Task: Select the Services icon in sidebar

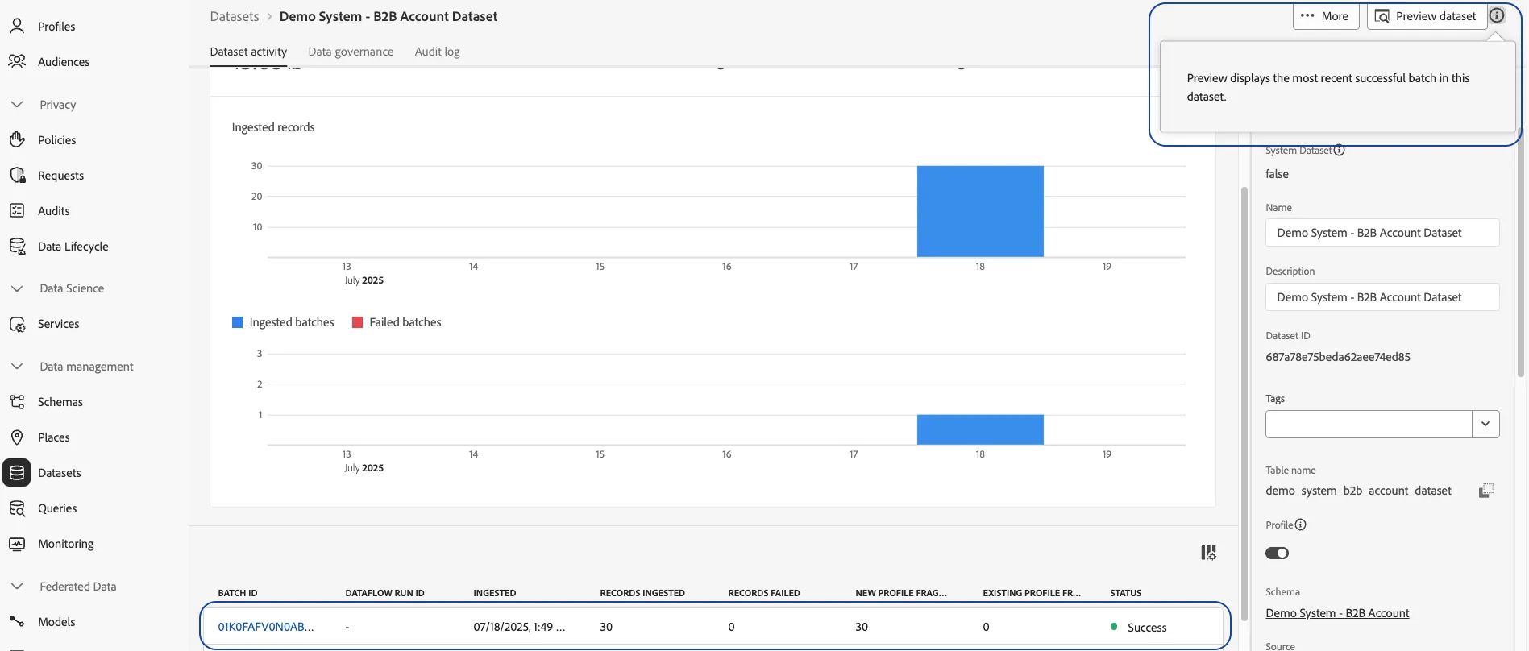Action: click(x=17, y=324)
